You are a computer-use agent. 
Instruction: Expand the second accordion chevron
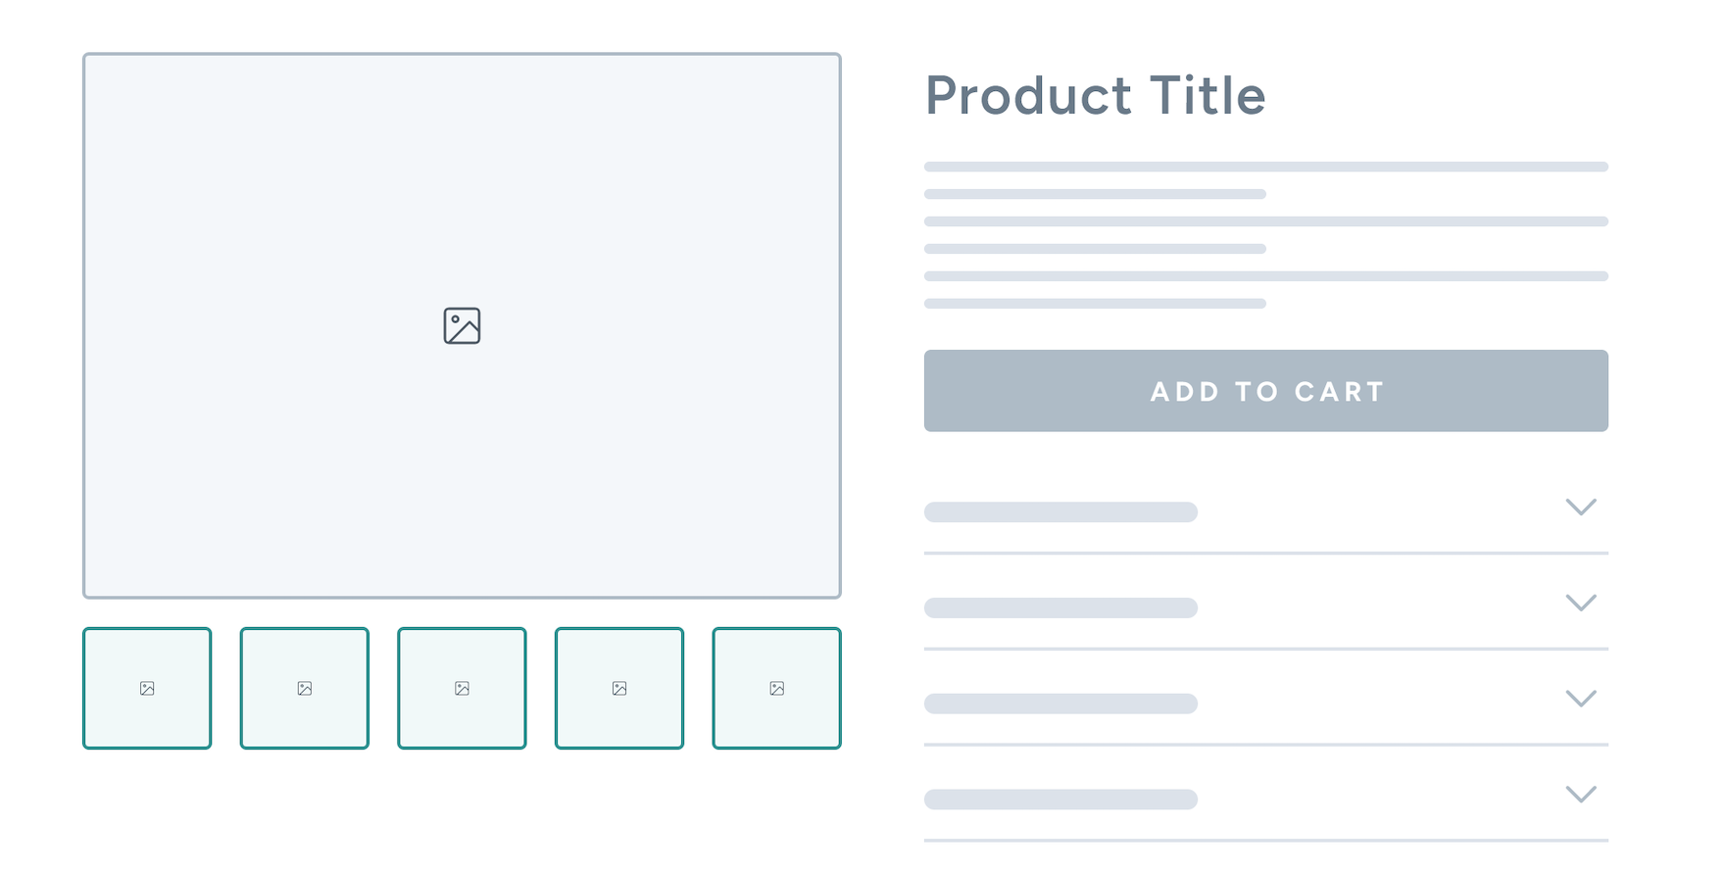1580,603
